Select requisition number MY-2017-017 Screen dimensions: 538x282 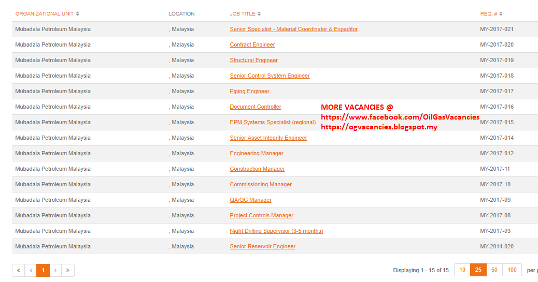[497, 91]
